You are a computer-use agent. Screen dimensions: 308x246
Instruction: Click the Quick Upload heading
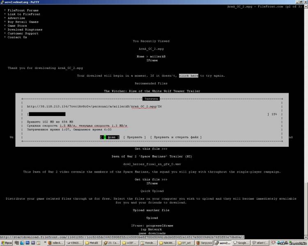pos(152,191)
